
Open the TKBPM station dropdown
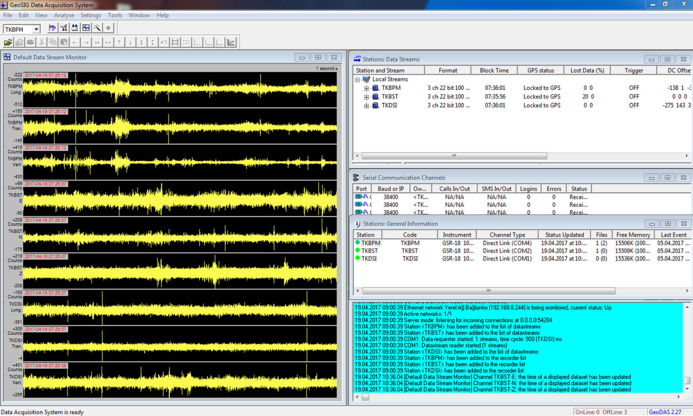coord(36,29)
